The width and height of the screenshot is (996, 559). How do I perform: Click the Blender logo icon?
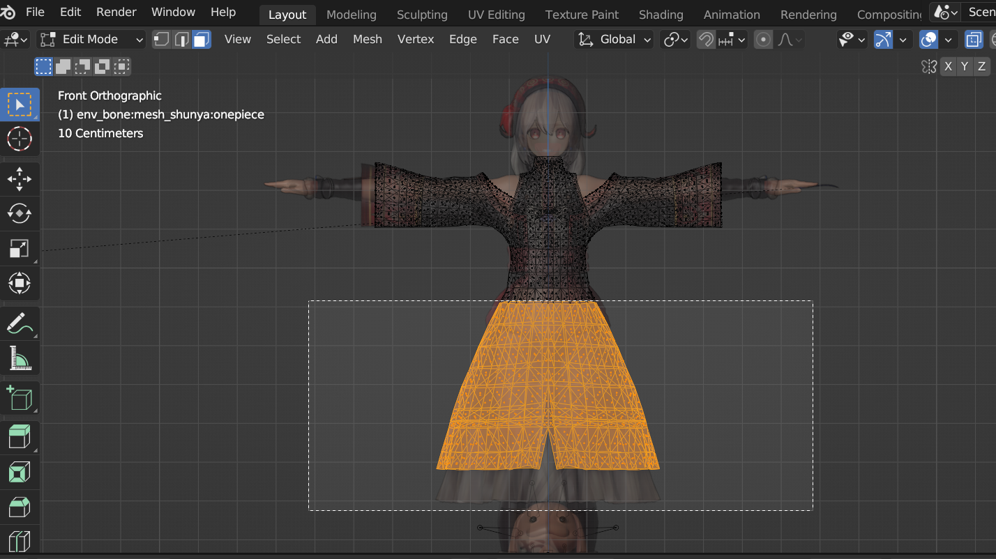9,13
